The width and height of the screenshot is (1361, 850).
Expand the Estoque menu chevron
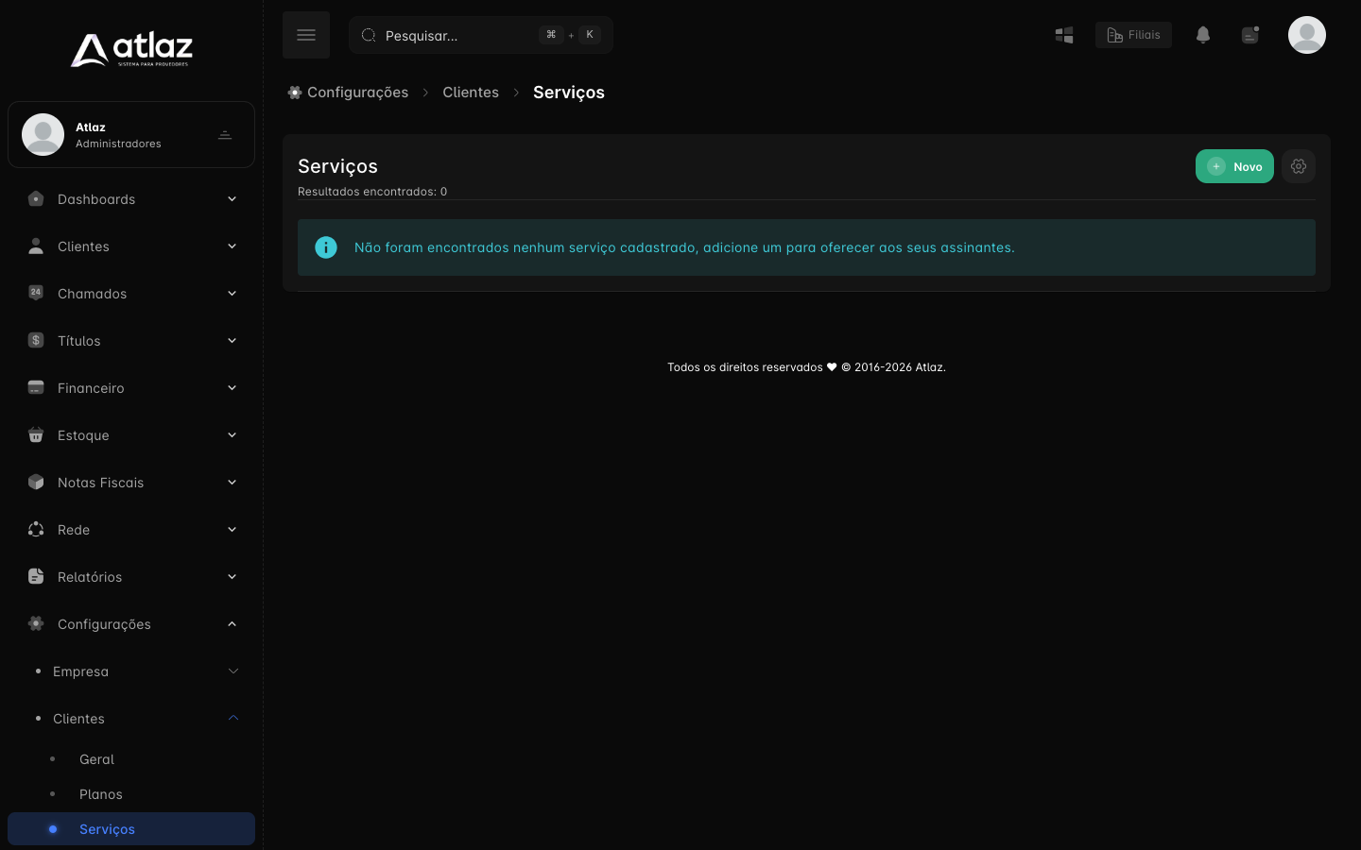coord(232,434)
